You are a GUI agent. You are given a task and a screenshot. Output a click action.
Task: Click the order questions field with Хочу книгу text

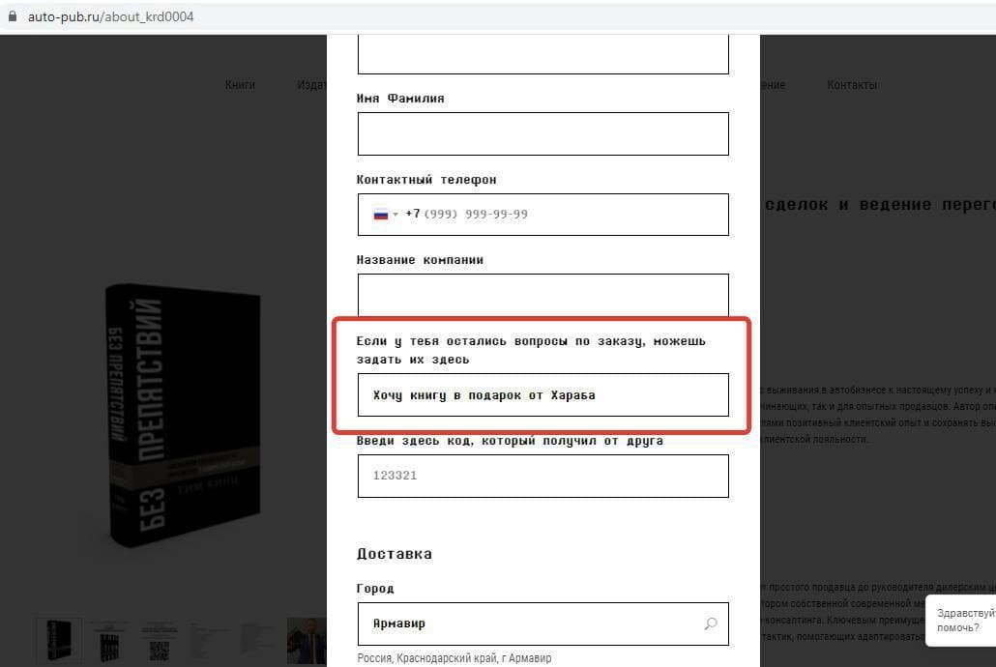point(543,395)
